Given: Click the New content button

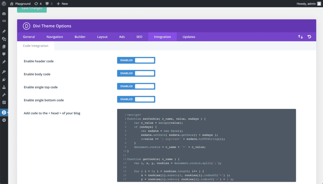Looking at the screenshot, I should pyautogui.click(x=62, y=4).
